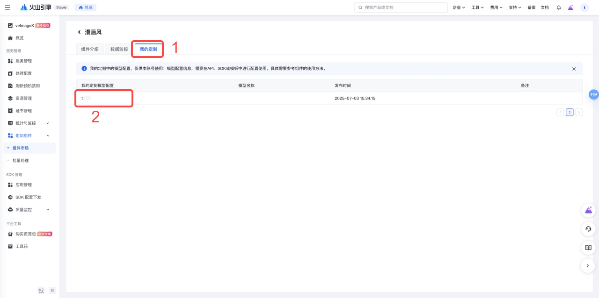
Task: Click the info icon in the notice banner
Action: click(x=84, y=69)
